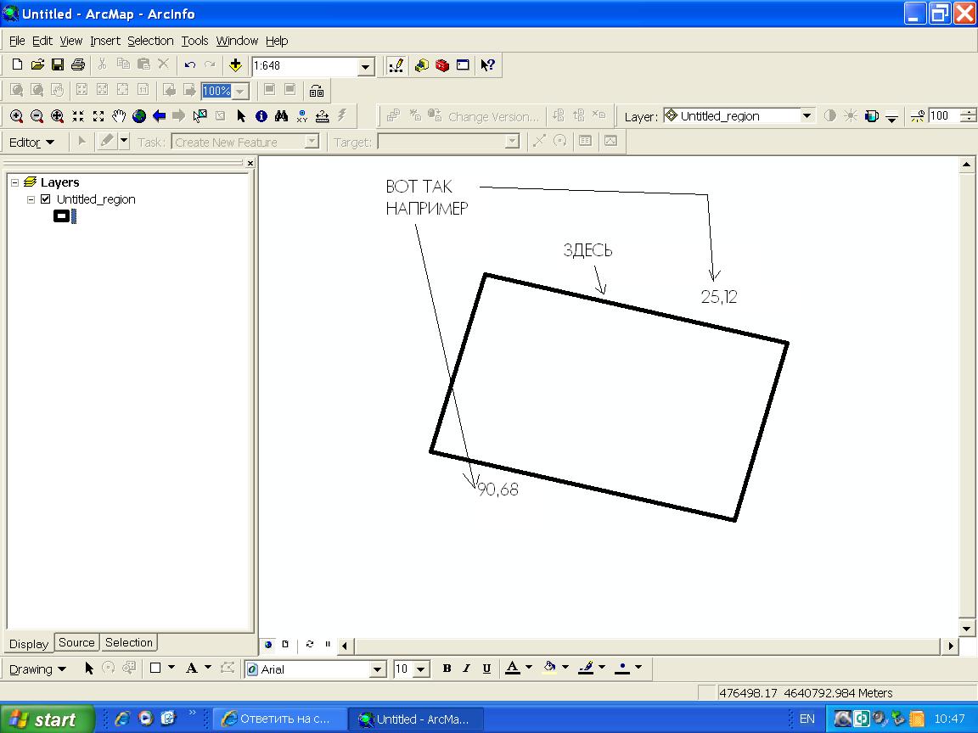Pause drawing in the map
978x733 pixels.
[328, 645]
